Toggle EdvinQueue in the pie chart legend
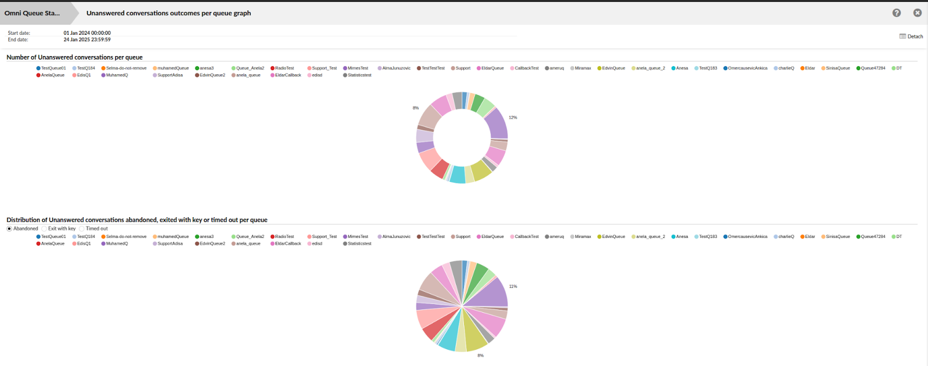Screen dimensions: 928x366 click(611, 237)
